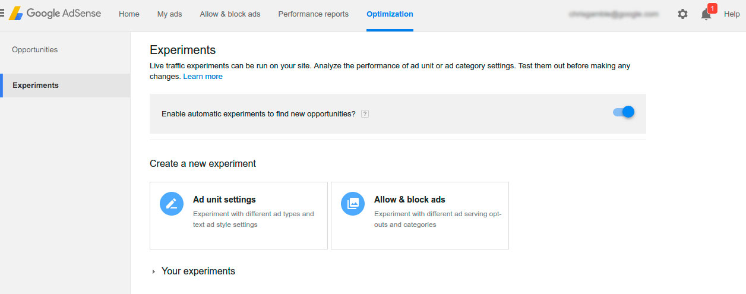Viewport: 746px width, 294px height.
Task: Click the question mark help tooltip icon
Action: tap(365, 114)
